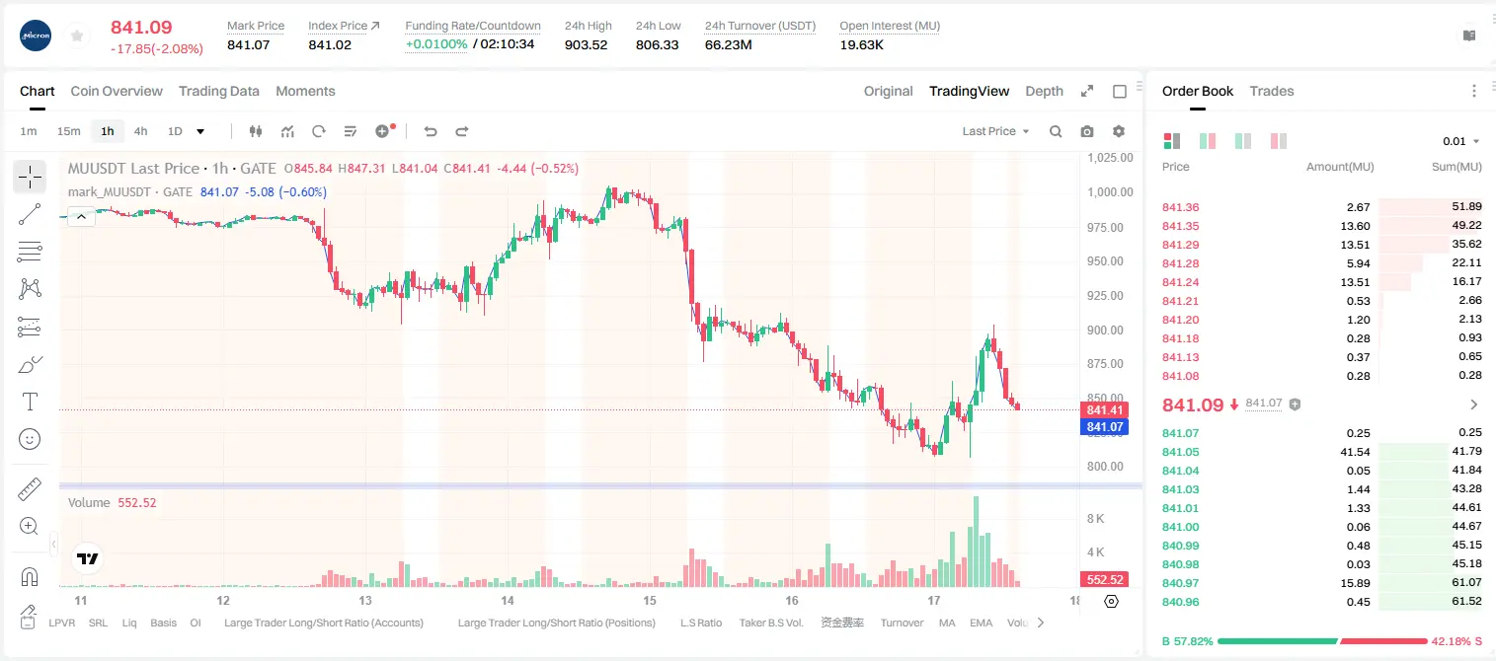Undo the last chart action
1496x661 pixels.
coord(430,131)
